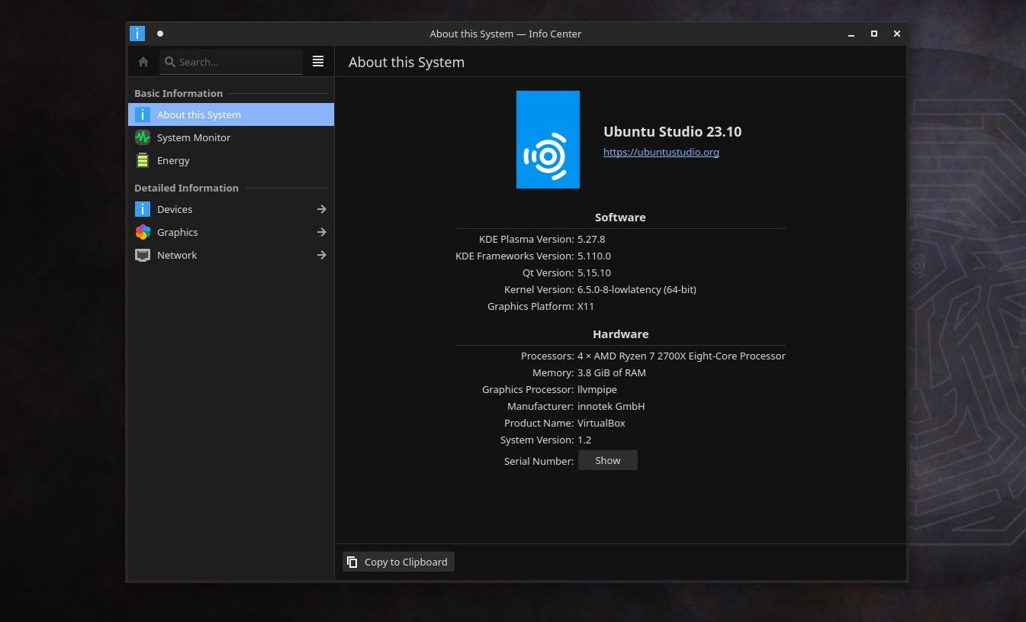Click the Detailed Information heading
Viewport: 1026px width, 622px height.
tap(186, 188)
